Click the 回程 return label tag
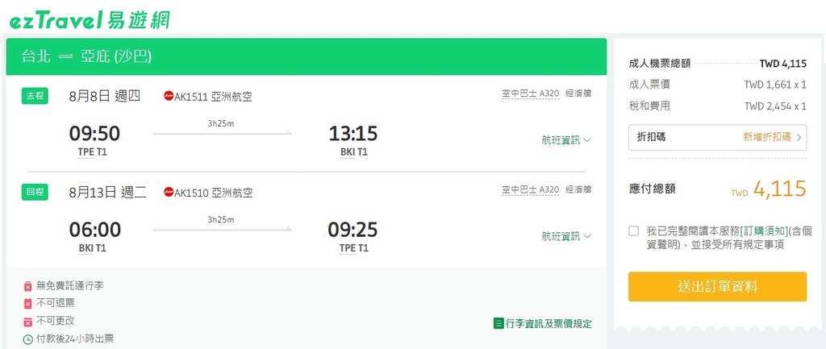The image size is (826, 349). (35, 192)
